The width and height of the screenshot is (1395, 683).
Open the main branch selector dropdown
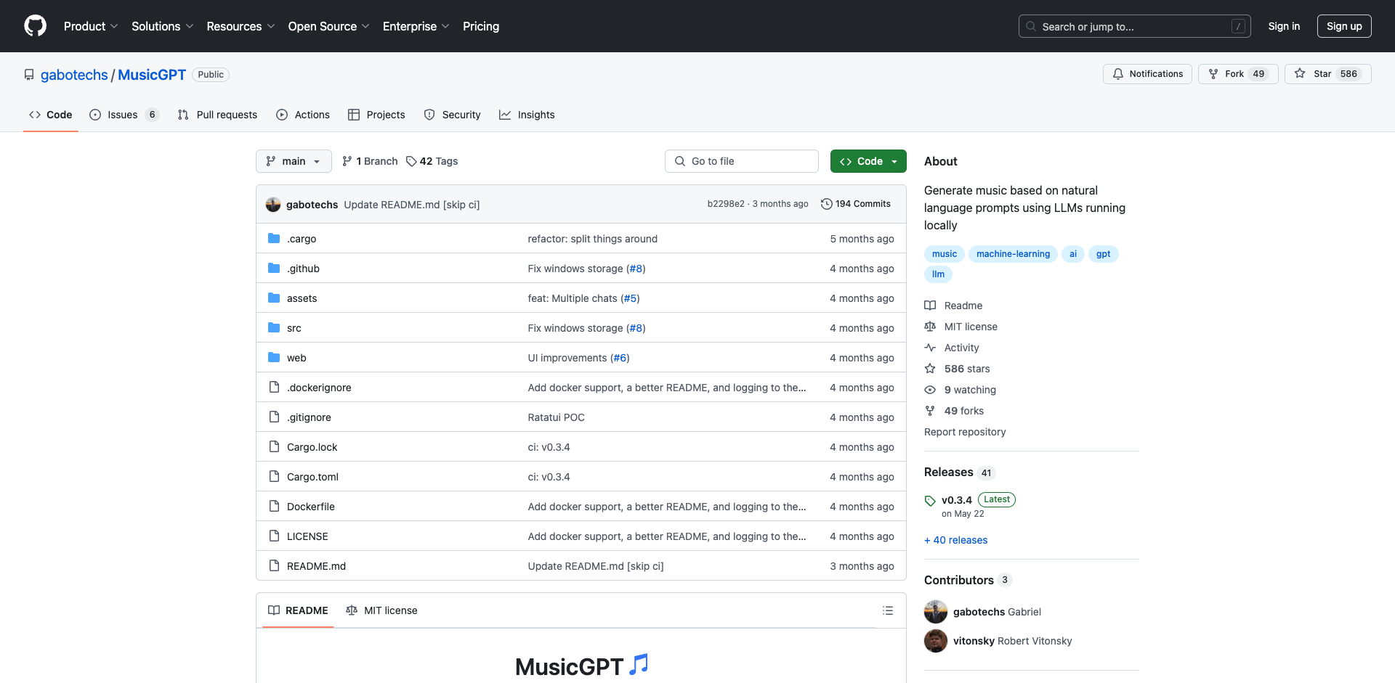pos(294,161)
